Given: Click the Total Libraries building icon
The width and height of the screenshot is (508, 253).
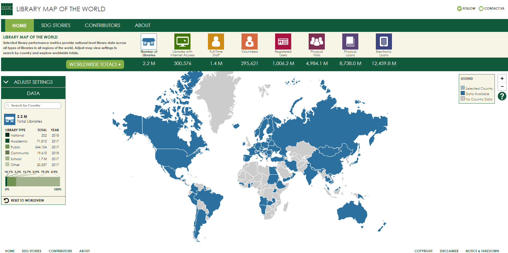Looking at the screenshot, I should click(x=10, y=119).
